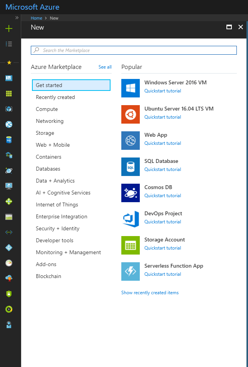Open App Services globe icon in sidebar
Viewport: 248px width, 367px height.
click(x=9, y=124)
